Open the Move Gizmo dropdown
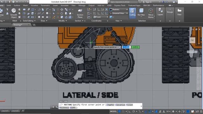Screen dimensions: 203x114 [x=151, y=13]
